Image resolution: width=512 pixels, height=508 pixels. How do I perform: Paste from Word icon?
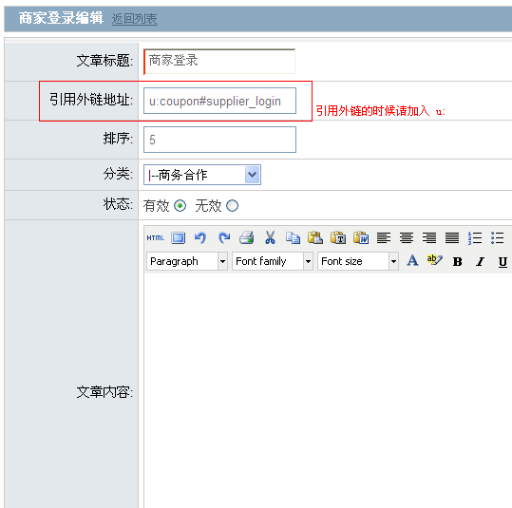(361, 237)
